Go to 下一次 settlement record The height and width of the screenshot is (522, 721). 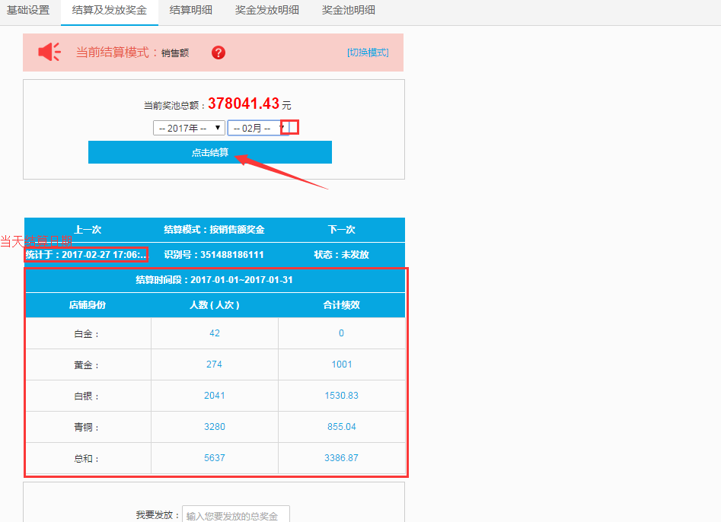(x=342, y=229)
